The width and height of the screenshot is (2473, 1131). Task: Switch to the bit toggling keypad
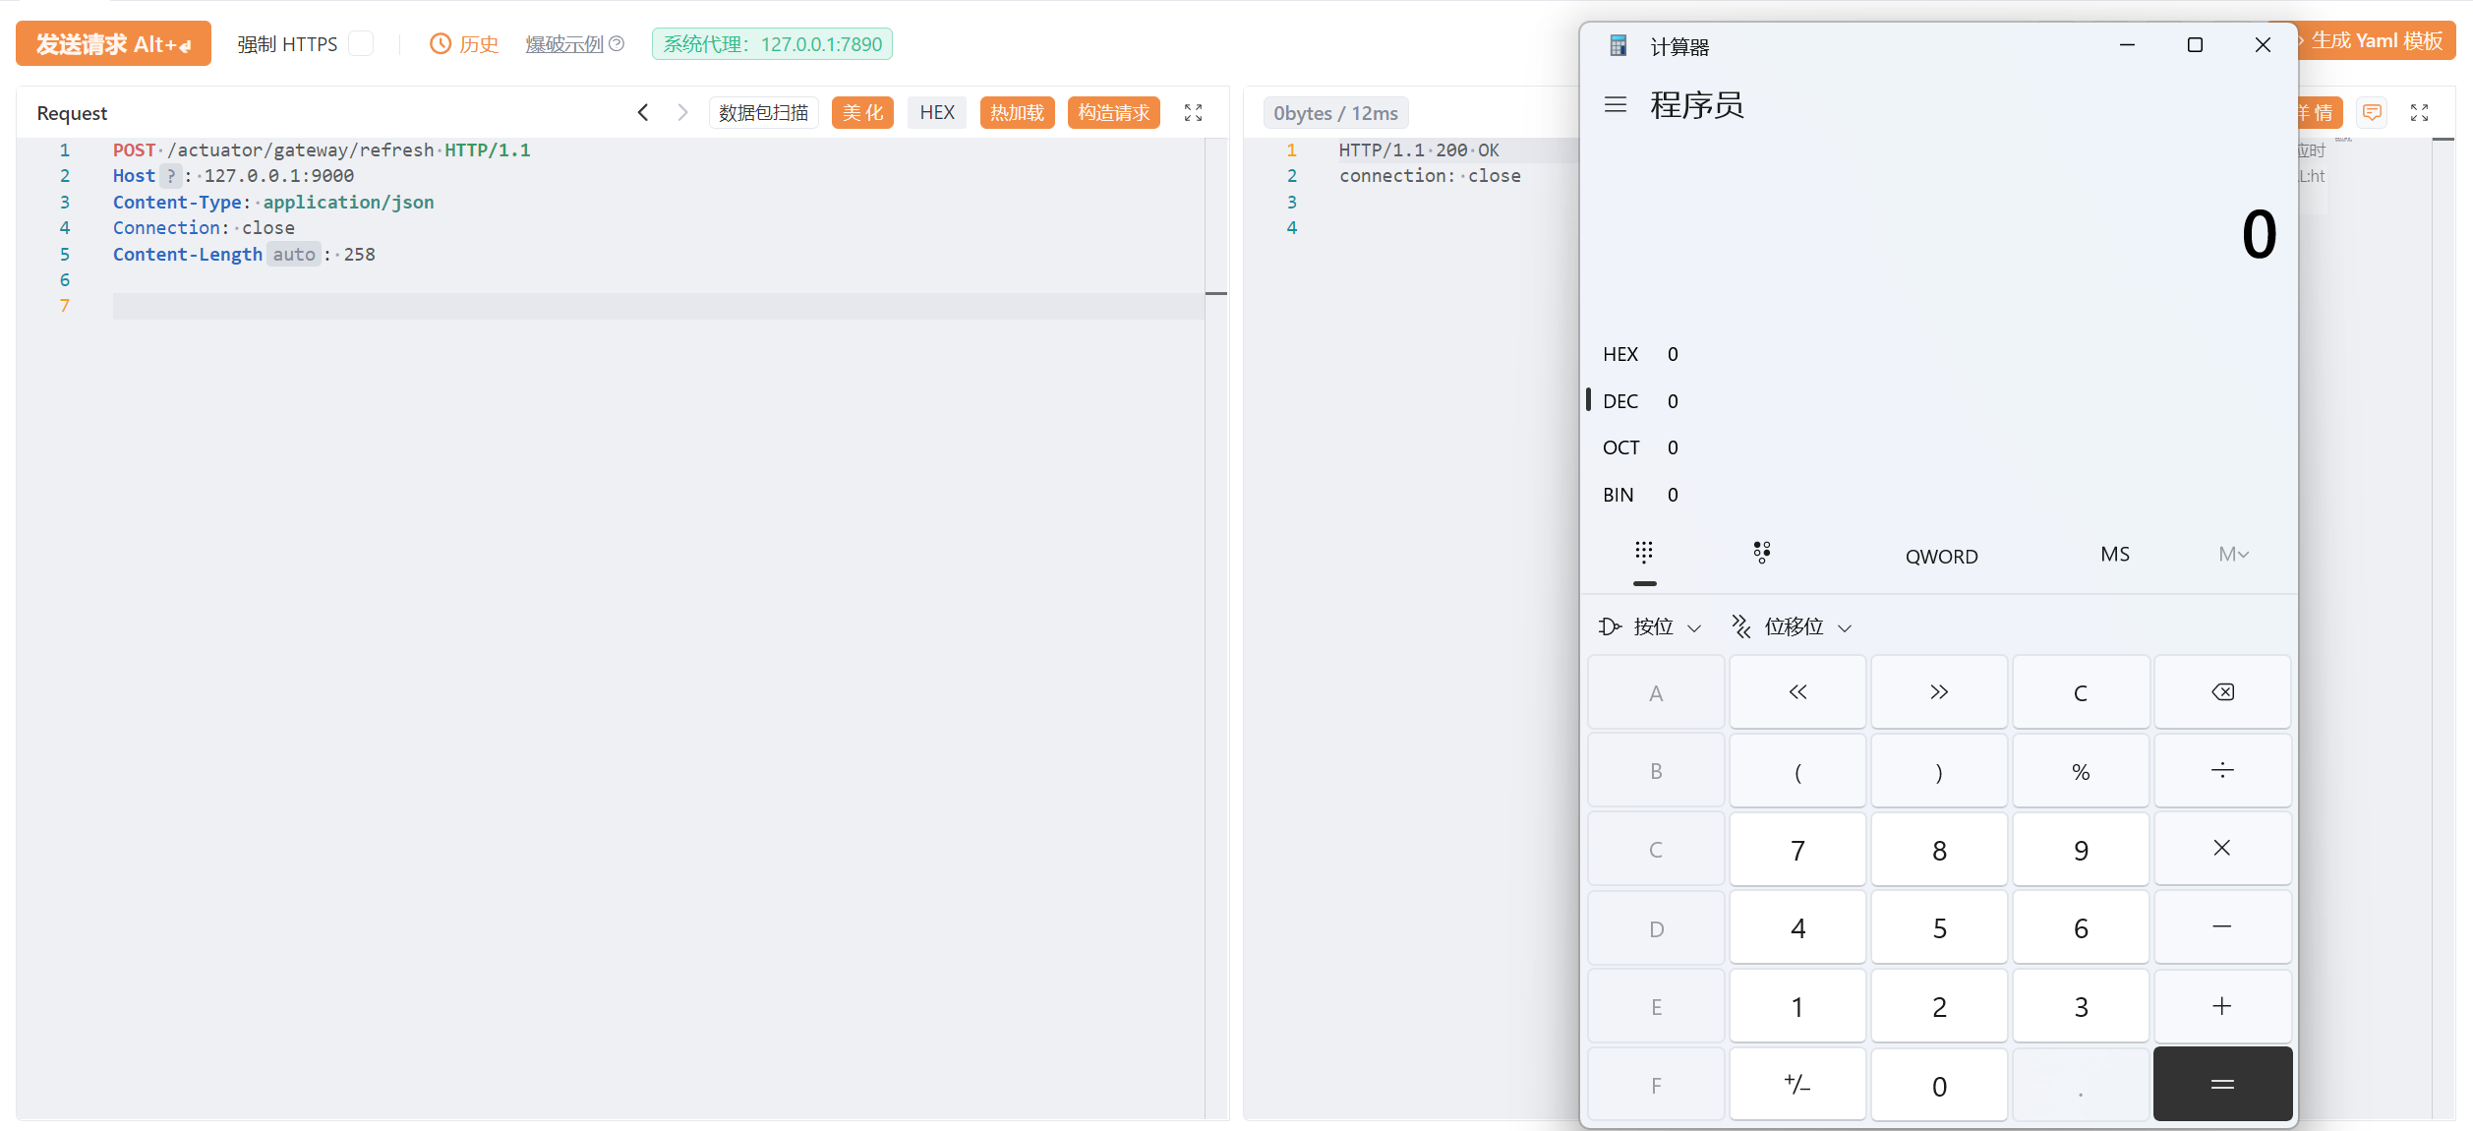(1761, 553)
